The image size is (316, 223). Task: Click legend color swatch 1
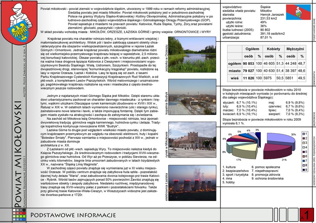[304, 134]
